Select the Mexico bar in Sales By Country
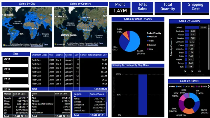 (187, 38)
